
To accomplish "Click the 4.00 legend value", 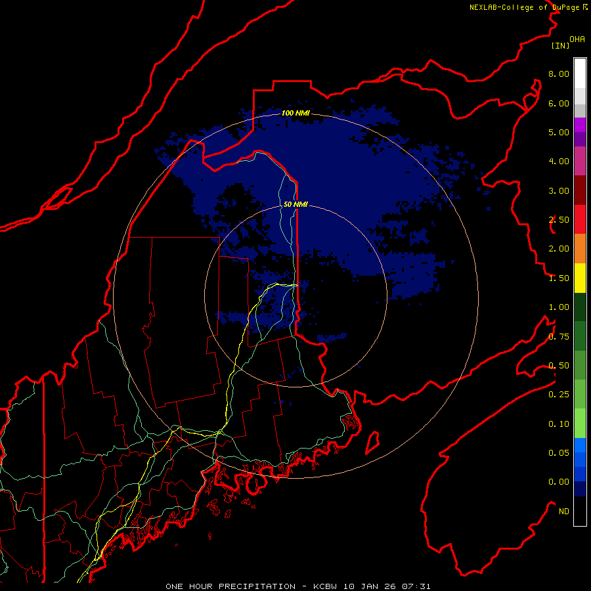I will pos(559,162).
